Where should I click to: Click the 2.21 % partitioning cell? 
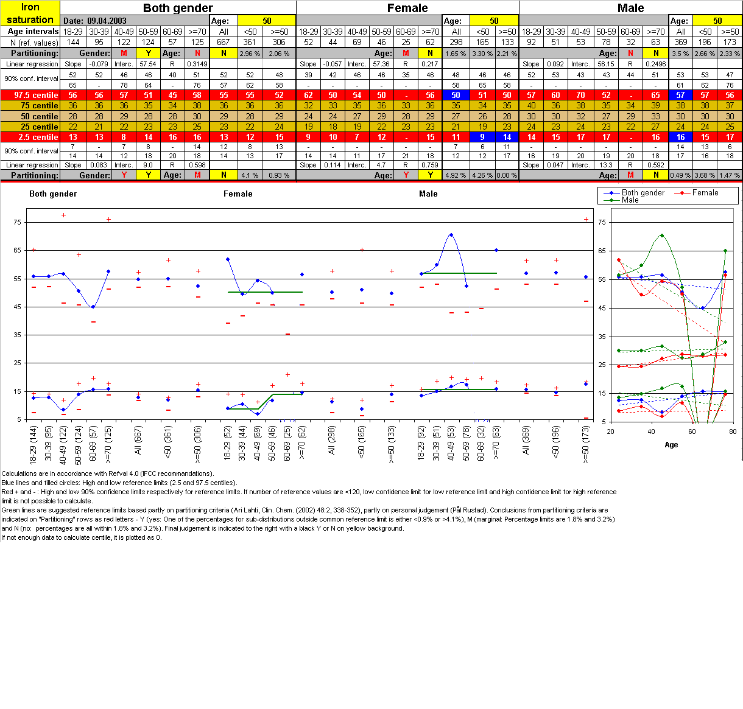pos(507,54)
